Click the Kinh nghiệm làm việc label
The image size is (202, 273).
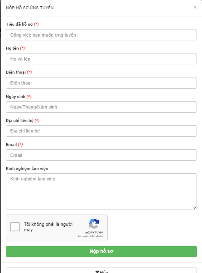27,169
